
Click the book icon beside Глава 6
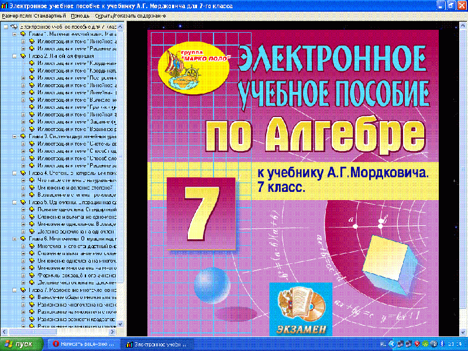coord(23,239)
